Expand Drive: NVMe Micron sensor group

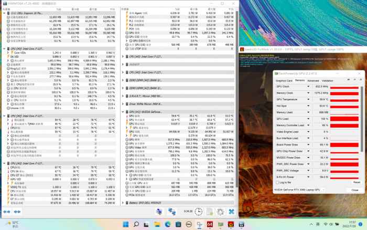pos(123,104)
